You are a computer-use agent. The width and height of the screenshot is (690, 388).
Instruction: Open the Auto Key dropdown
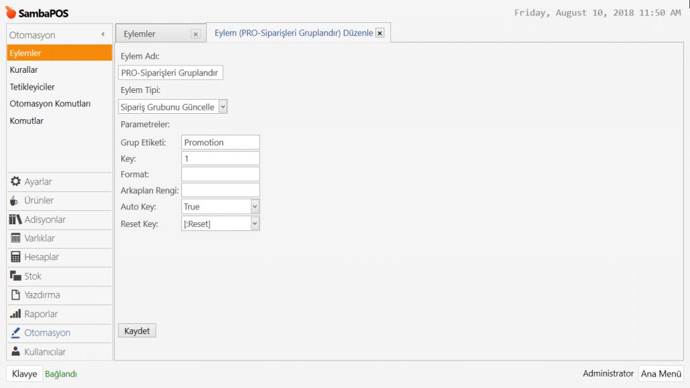tap(220, 206)
